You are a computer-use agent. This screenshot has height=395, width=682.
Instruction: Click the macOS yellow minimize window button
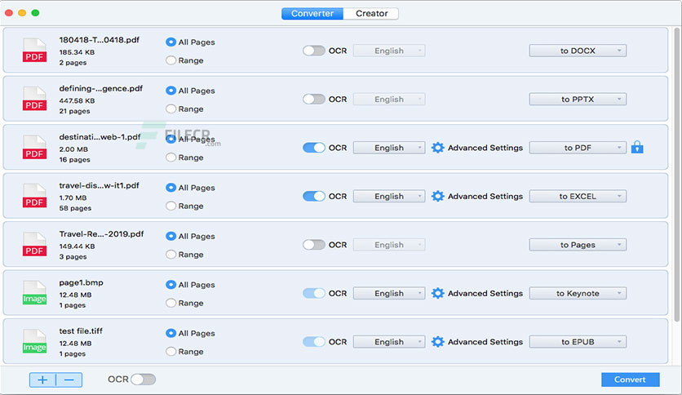point(22,13)
